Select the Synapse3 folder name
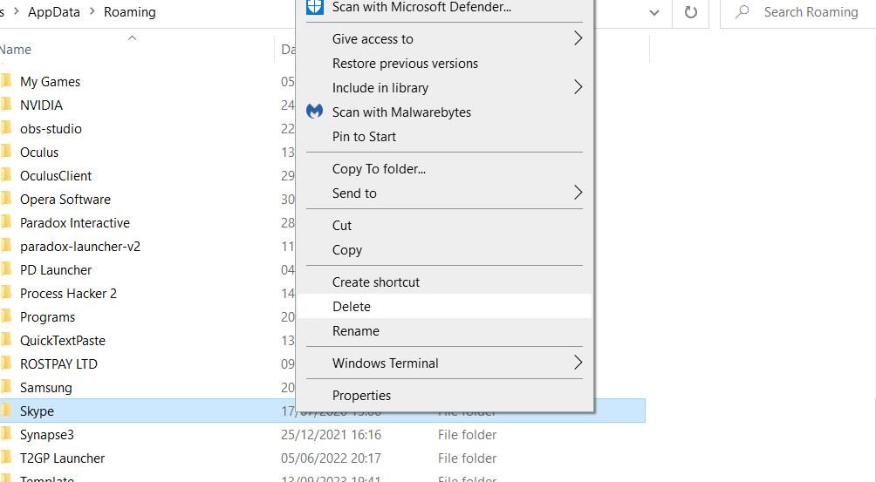 (47, 435)
